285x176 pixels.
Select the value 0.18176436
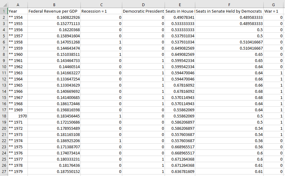[x=54, y=165]
